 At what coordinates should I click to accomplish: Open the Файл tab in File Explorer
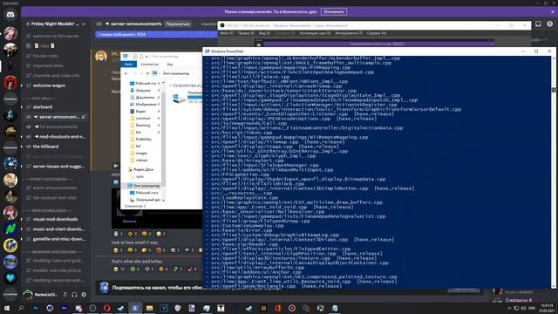129,64
